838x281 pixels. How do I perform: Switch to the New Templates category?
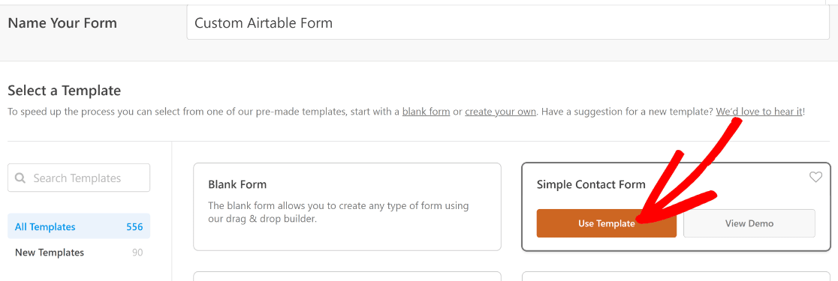[79, 253]
